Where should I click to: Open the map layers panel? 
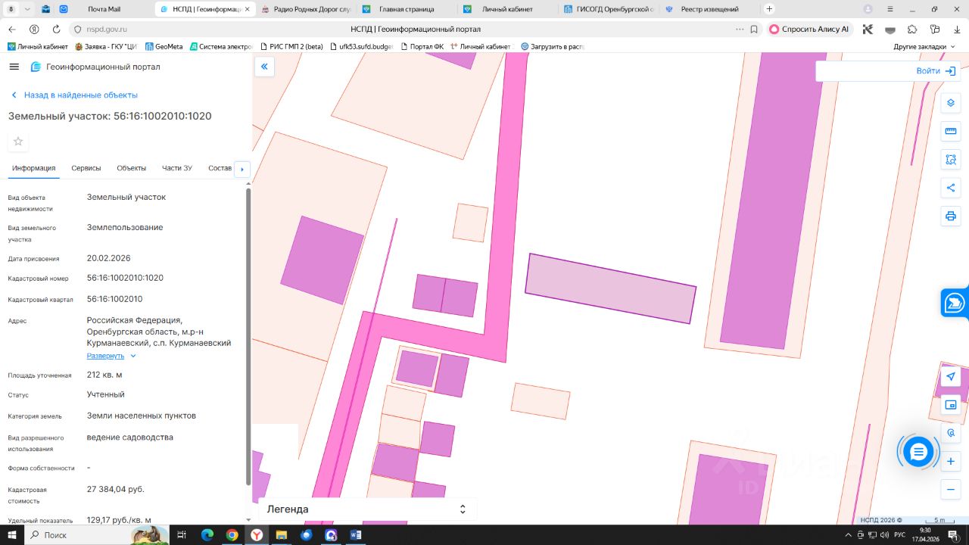click(x=951, y=103)
